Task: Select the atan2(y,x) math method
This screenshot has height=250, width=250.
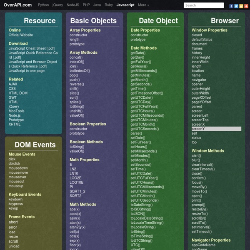Action: 77,227
